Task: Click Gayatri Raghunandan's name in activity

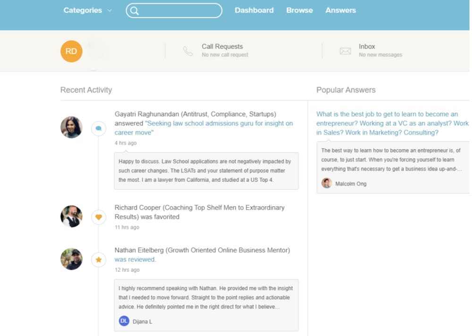Action: (147, 114)
